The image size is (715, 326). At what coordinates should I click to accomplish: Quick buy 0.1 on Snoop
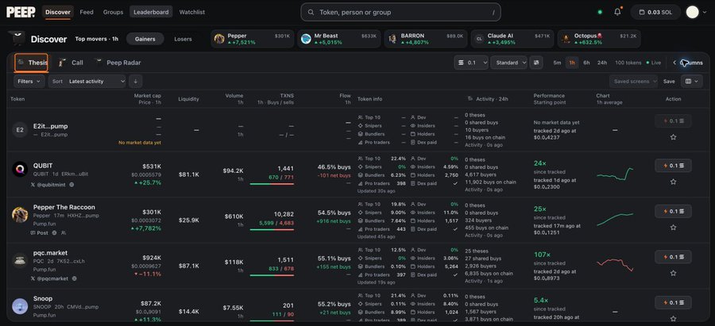click(673, 303)
